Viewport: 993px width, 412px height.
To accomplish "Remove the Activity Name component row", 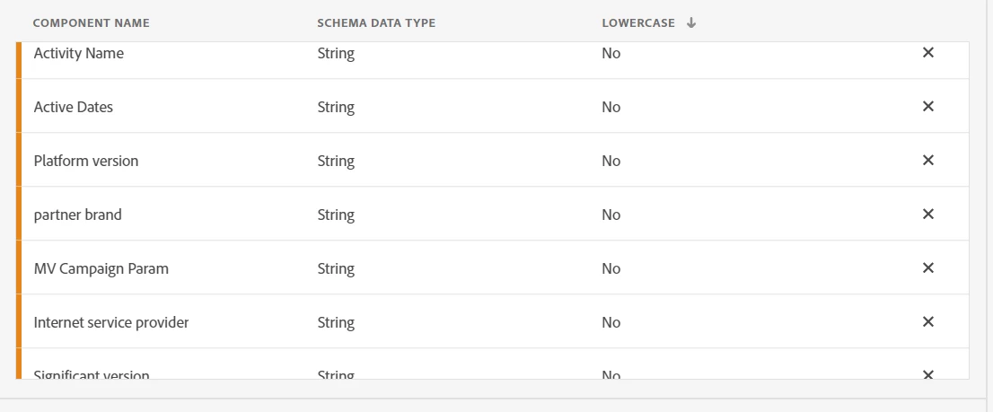I will click(x=928, y=53).
